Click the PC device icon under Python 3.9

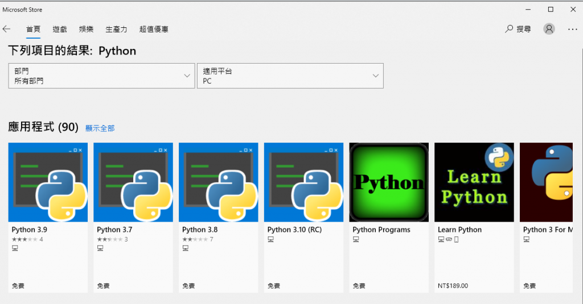coord(15,248)
